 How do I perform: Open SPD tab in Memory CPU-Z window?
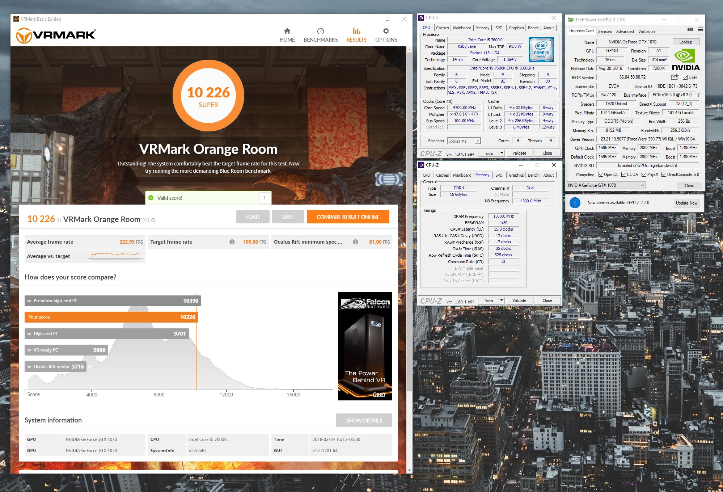point(499,175)
